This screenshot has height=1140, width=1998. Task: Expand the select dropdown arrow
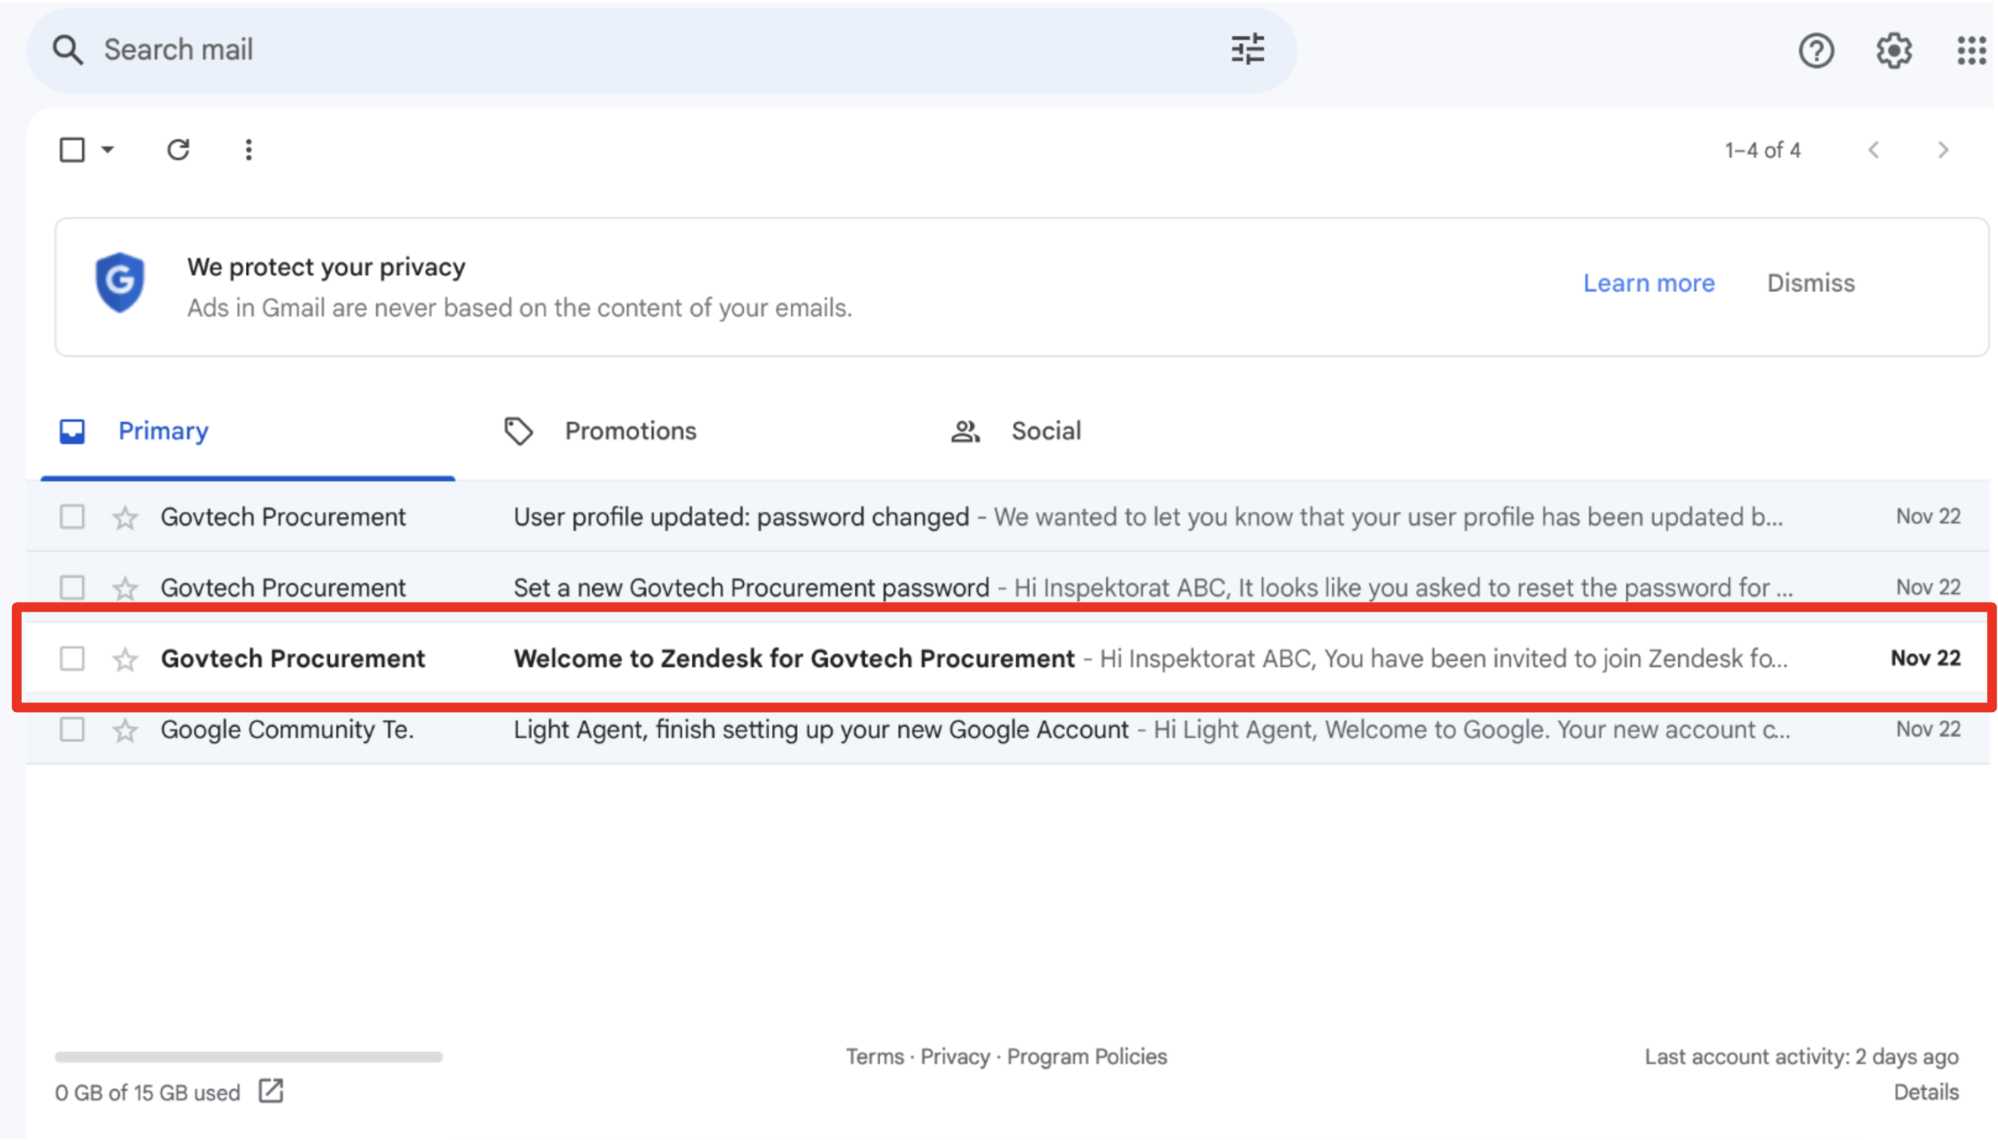(108, 149)
